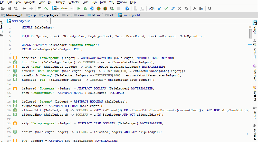Open the Code menu
The height and width of the screenshot is (142, 258).
click(42, 2)
